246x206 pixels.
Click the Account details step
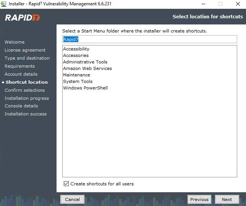pyautogui.click(x=21, y=74)
